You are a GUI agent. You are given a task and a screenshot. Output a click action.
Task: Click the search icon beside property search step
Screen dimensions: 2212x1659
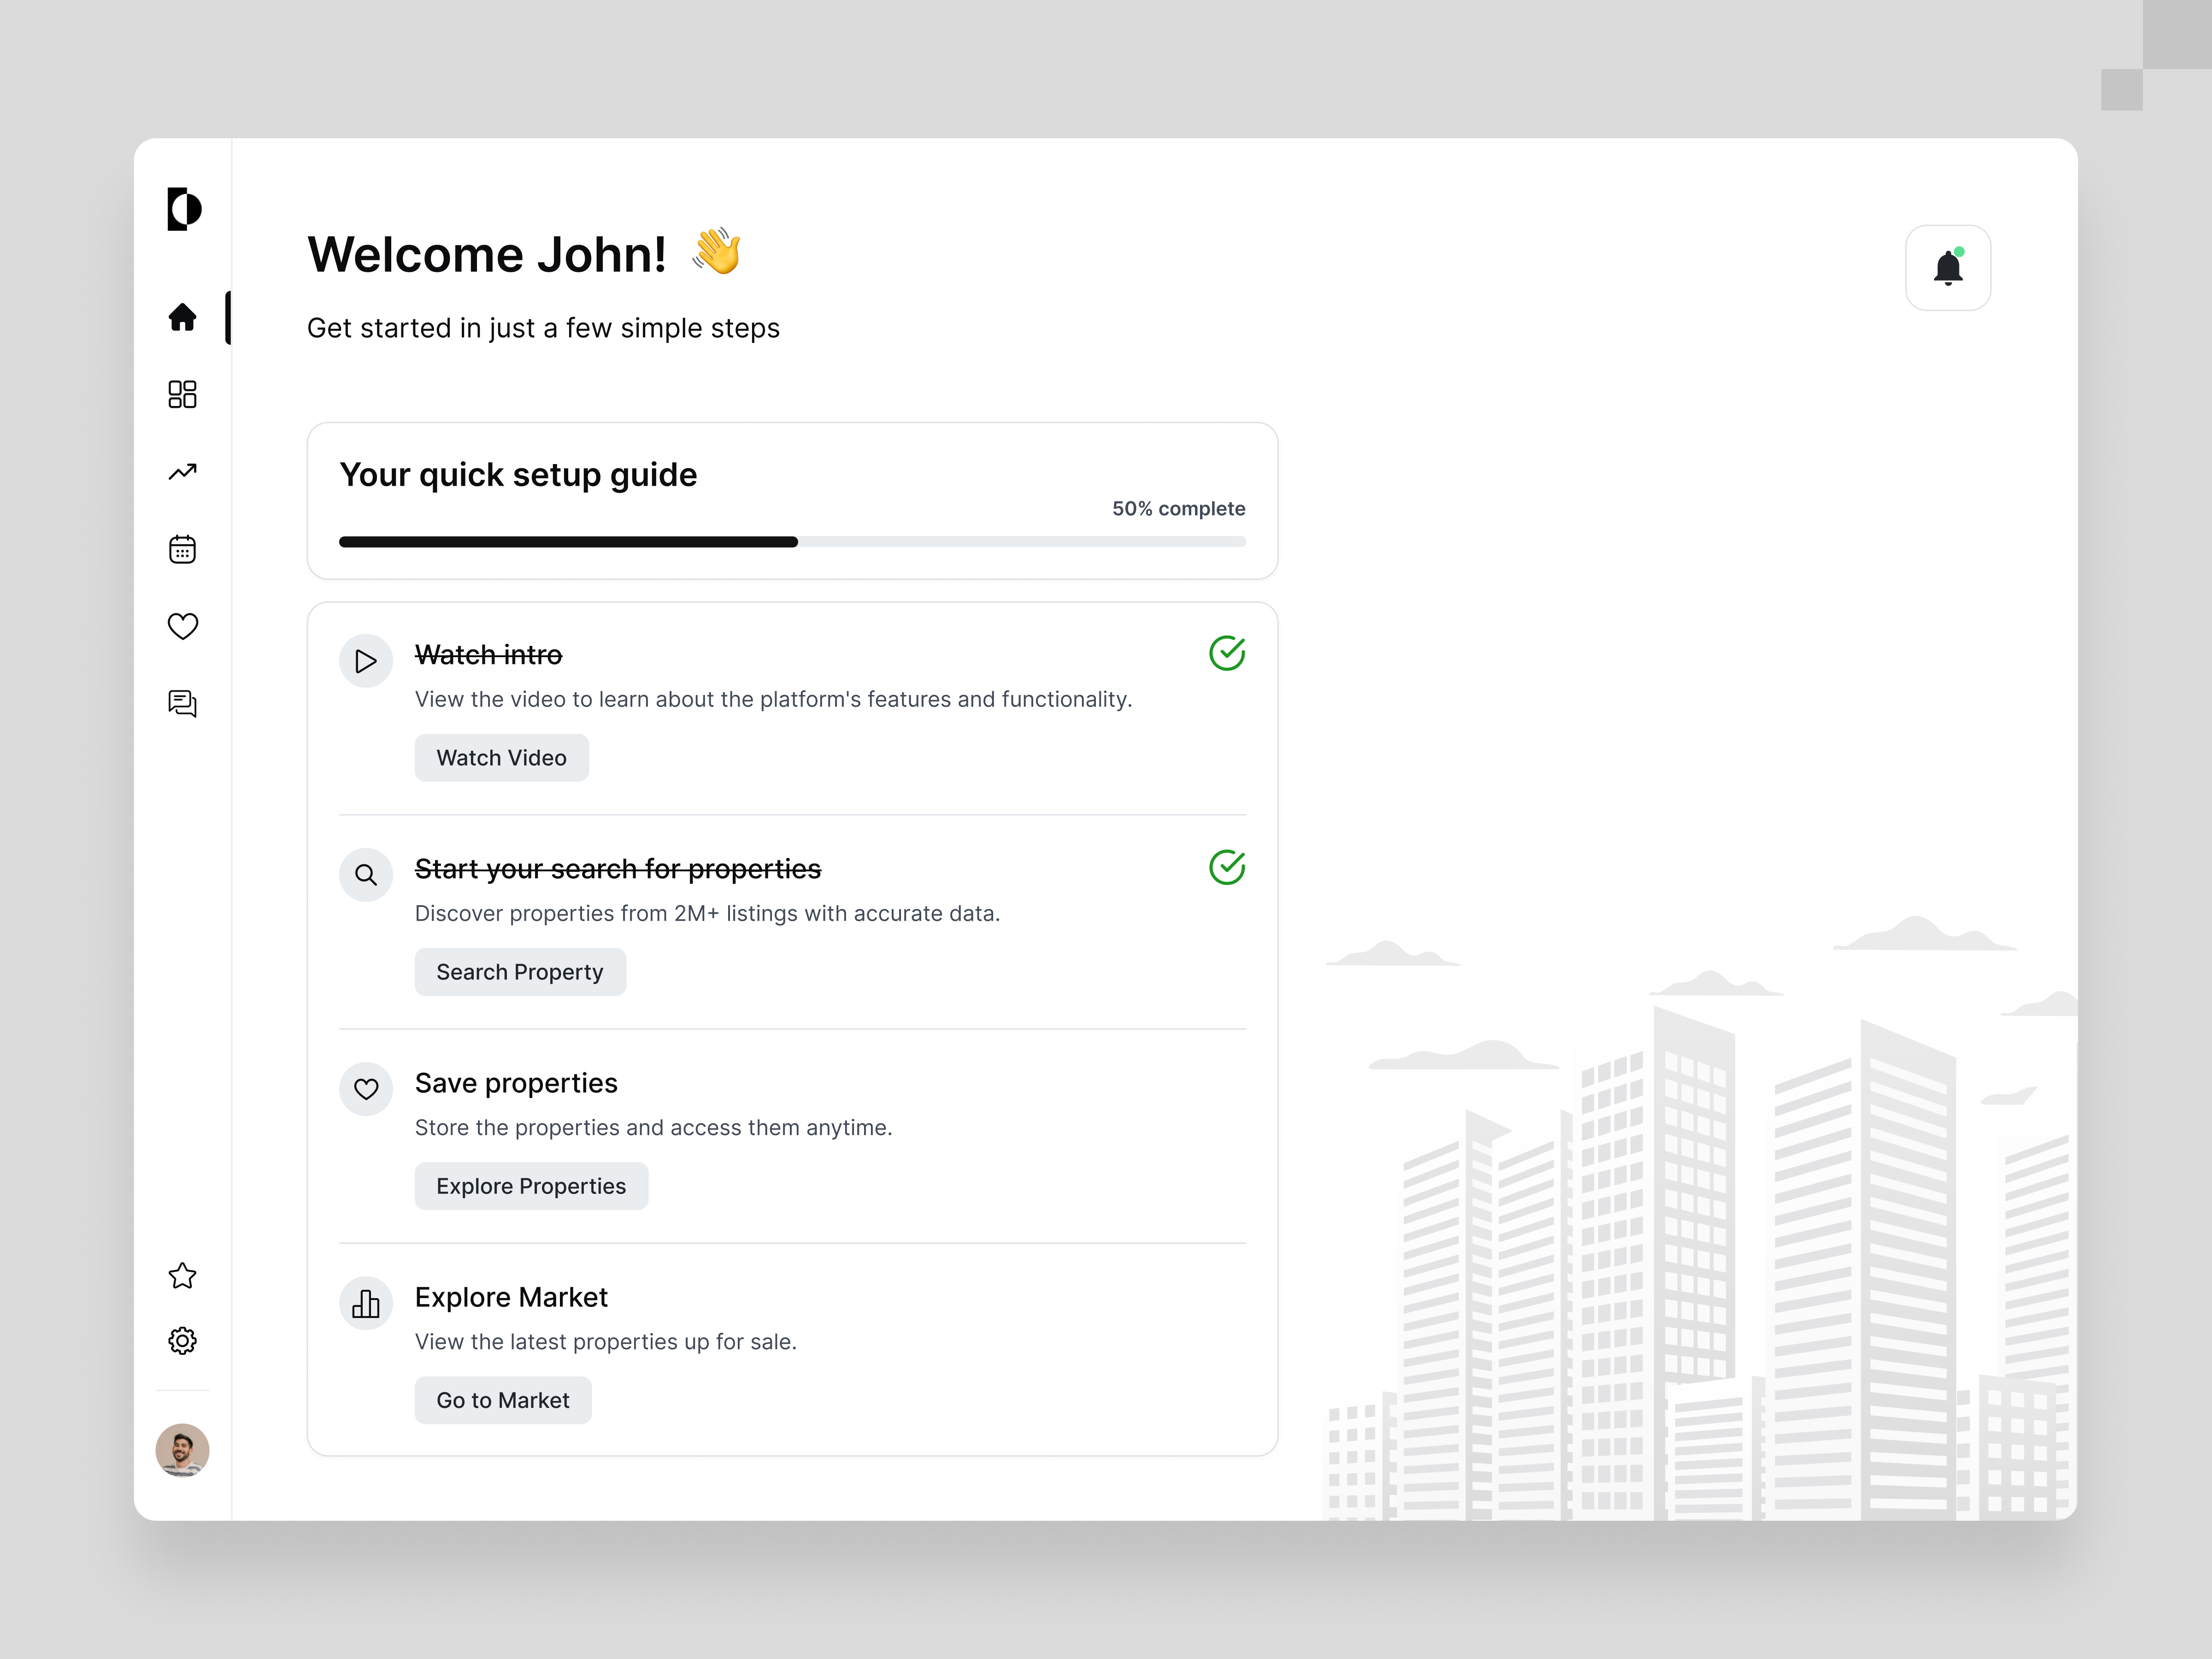[365, 874]
